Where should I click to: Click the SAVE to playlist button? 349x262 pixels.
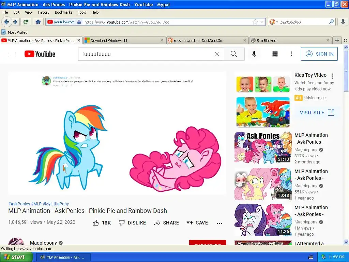click(197, 223)
